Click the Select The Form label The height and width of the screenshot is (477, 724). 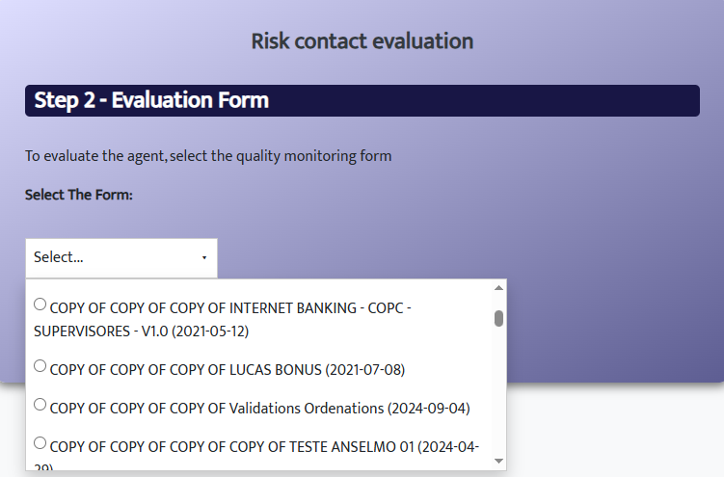(78, 195)
